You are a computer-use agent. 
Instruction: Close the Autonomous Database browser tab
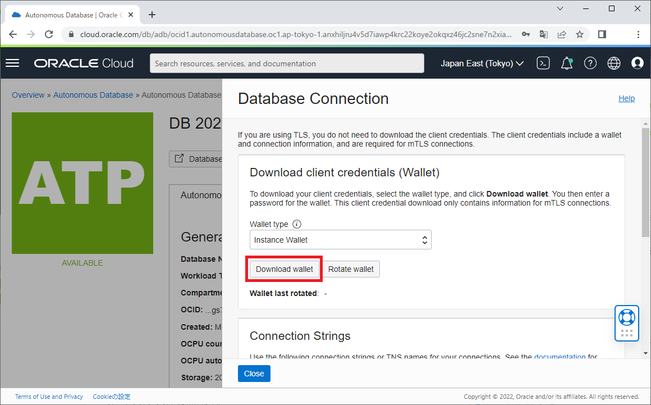[x=131, y=15]
